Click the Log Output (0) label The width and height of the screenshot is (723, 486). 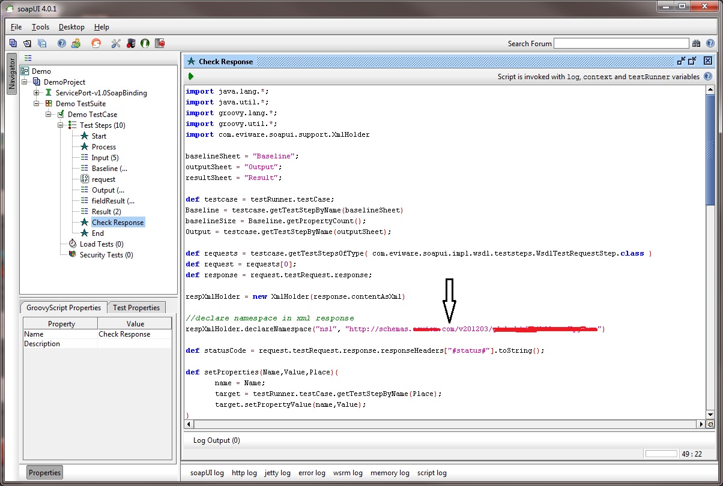[x=216, y=440]
